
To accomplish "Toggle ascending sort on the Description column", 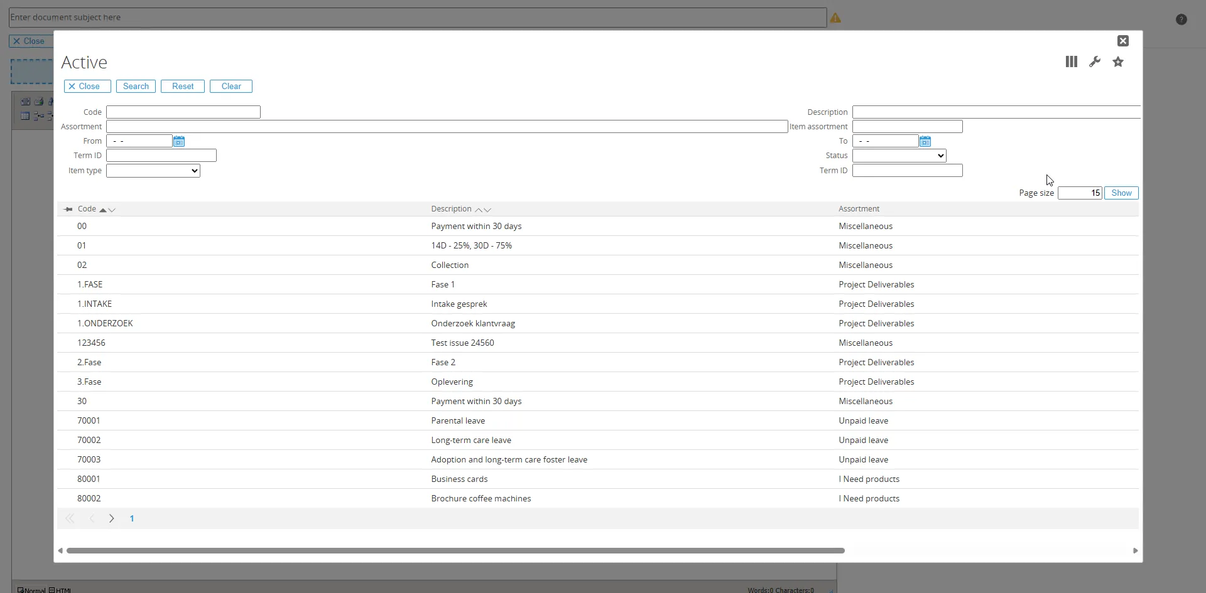I will [479, 210].
